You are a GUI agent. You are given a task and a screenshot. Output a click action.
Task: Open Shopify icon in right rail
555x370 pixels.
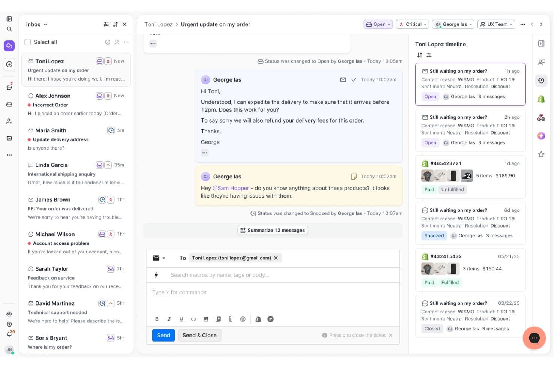(541, 99)
